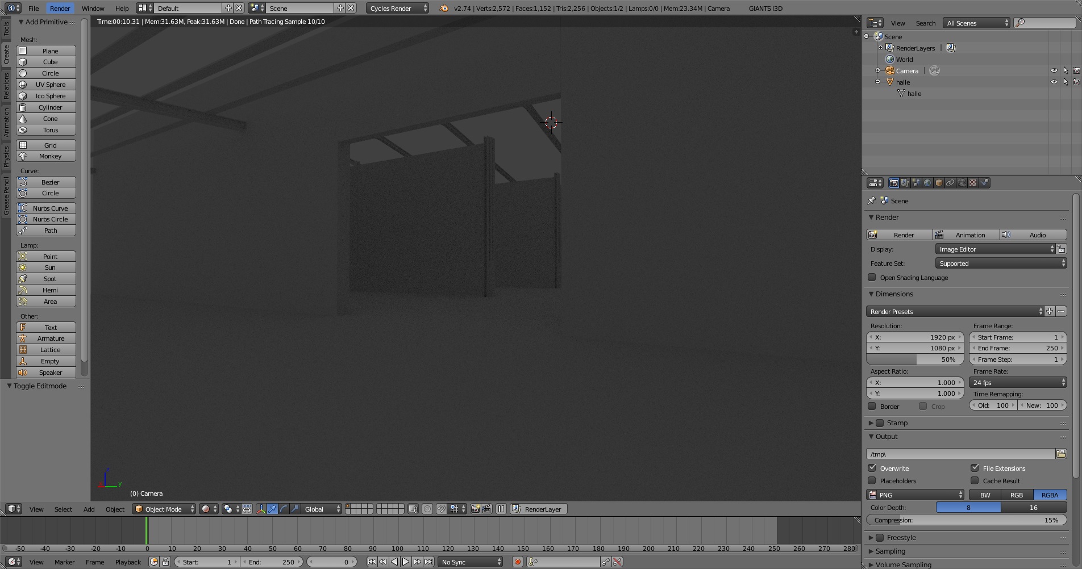The width and height of the screenshot is (1082, 569).
Task: Switch to the Relations side tab
Action: click(x=6, y=86)
